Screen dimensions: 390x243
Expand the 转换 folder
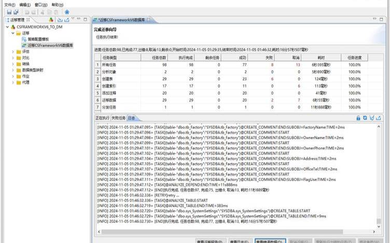coord(13,64)
